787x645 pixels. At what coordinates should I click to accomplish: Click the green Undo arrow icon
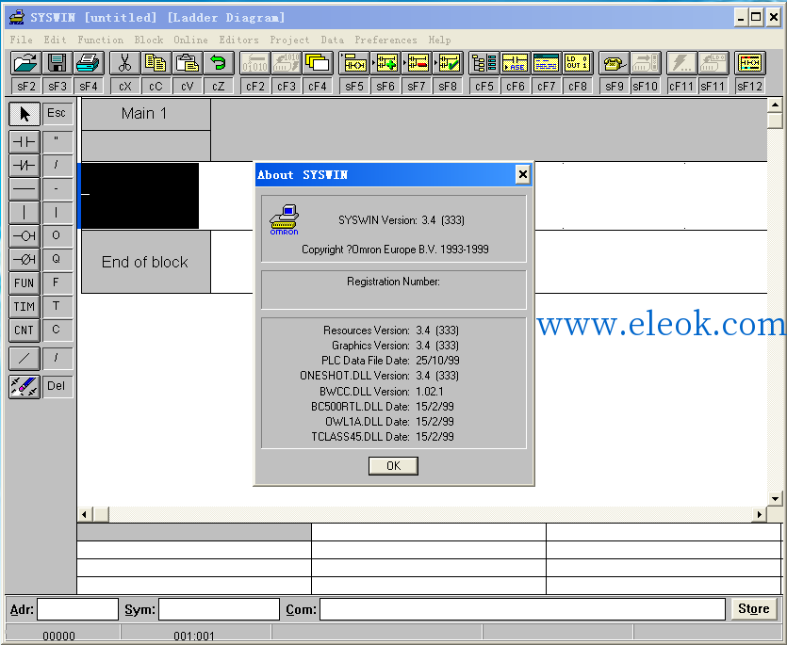click(x=218, y=63)
